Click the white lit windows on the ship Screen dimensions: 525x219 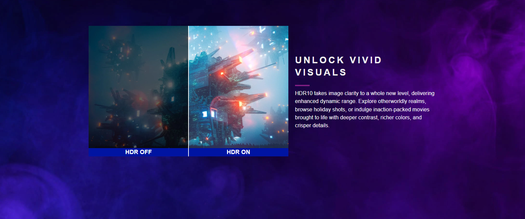pos(208,114)
